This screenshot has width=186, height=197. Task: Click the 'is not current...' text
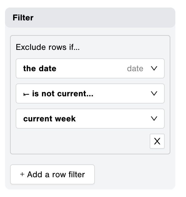click(63, 93)
